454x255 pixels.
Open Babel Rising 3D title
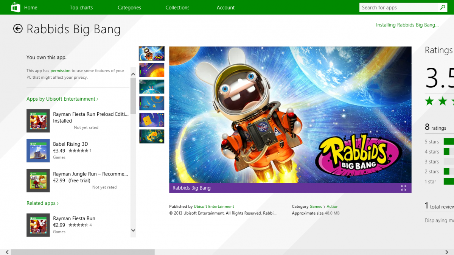[70, 144]
